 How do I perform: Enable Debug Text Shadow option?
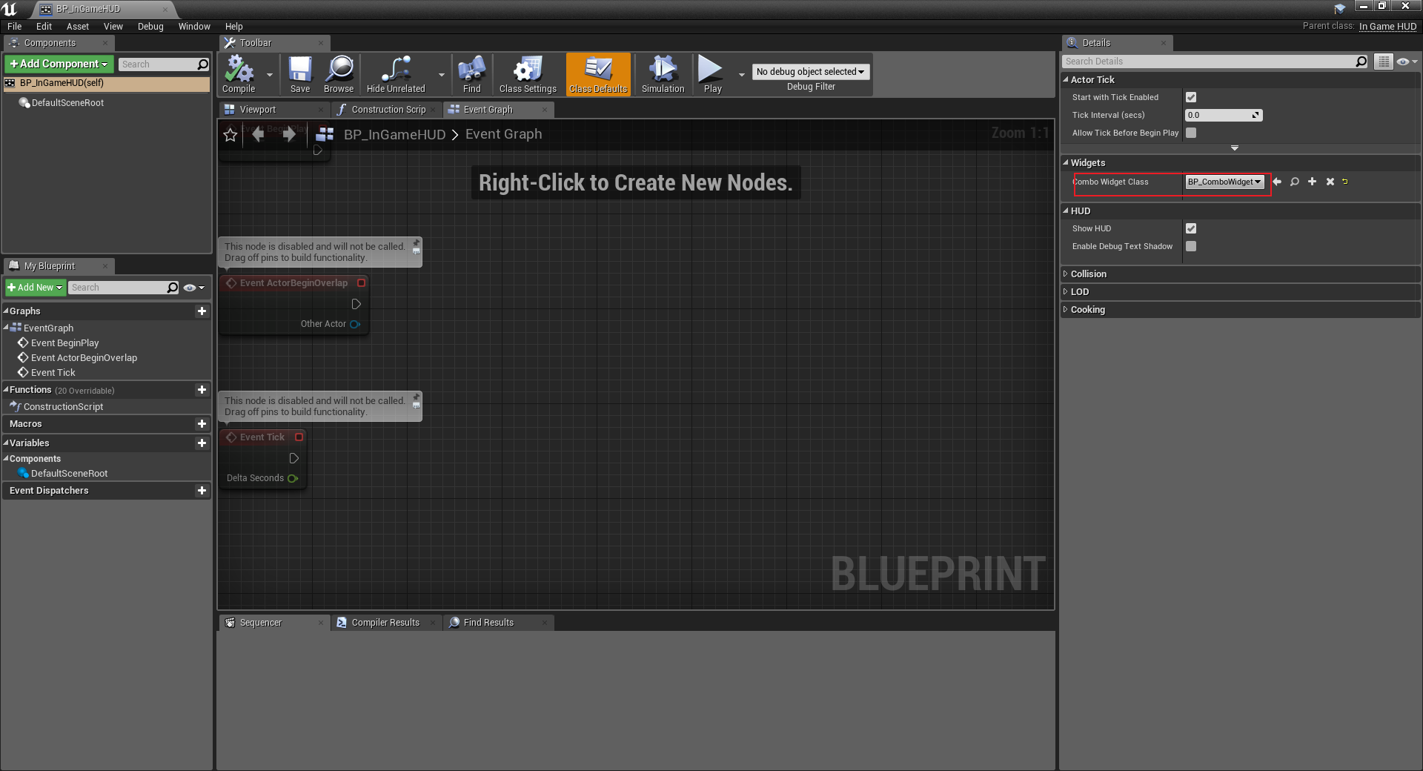tap(1191, 246)
